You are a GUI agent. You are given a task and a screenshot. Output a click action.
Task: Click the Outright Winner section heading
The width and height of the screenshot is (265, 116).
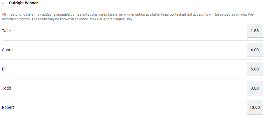(23, 3)
